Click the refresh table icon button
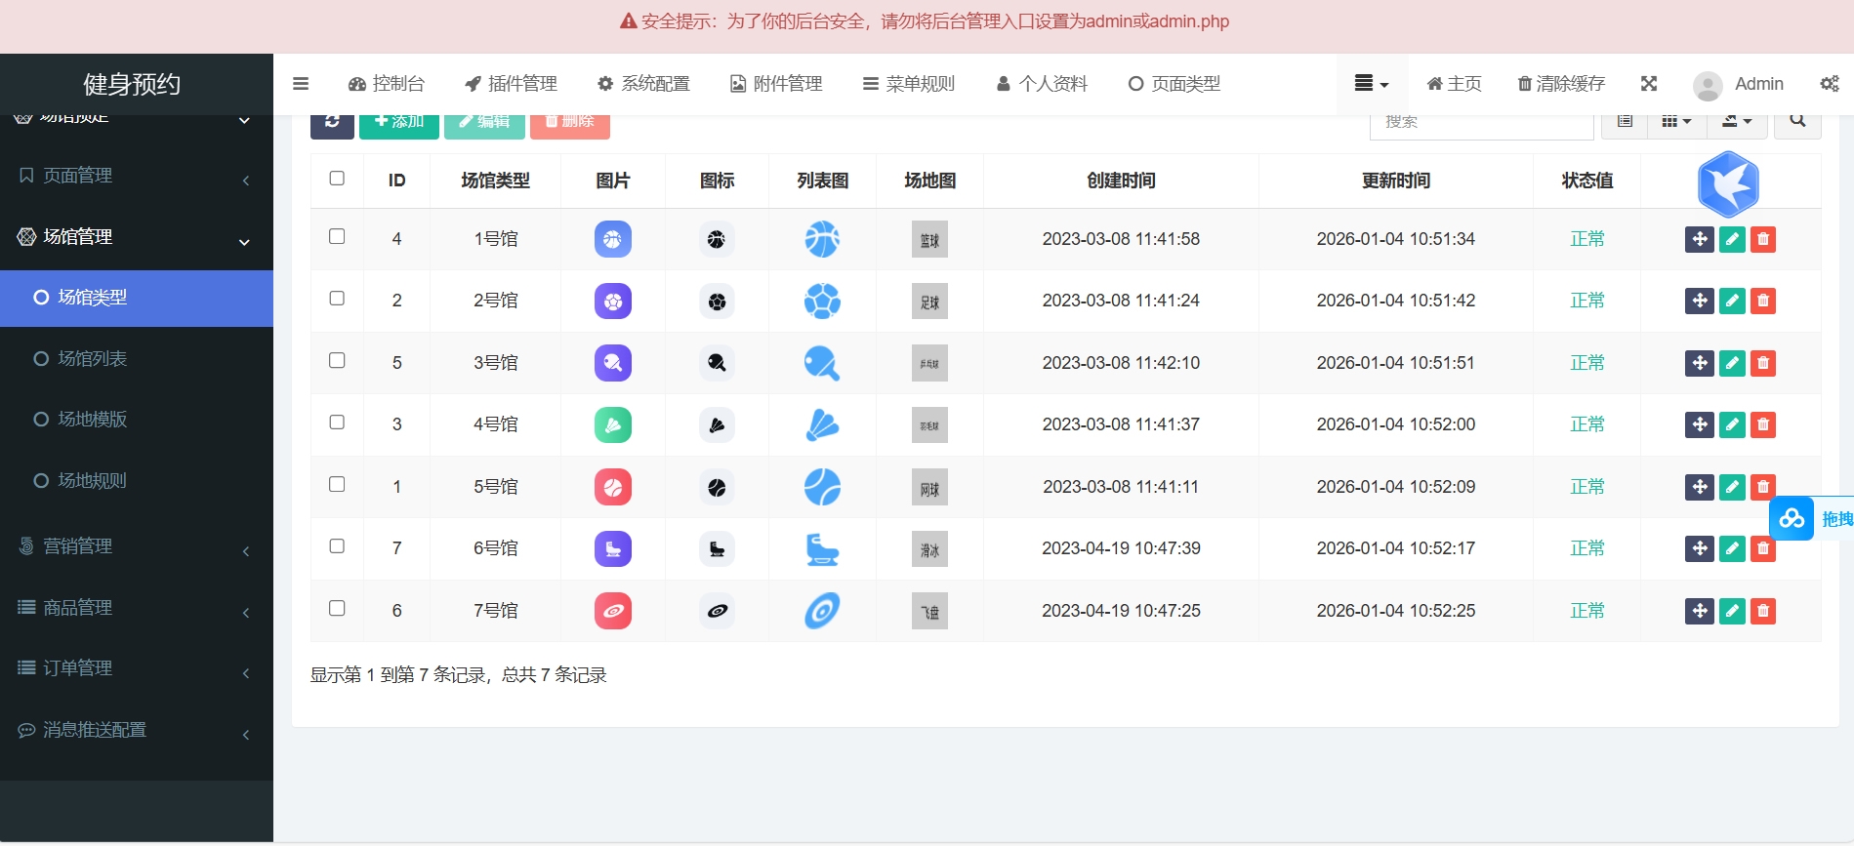The image size is (1854, 846). point(332,123)
